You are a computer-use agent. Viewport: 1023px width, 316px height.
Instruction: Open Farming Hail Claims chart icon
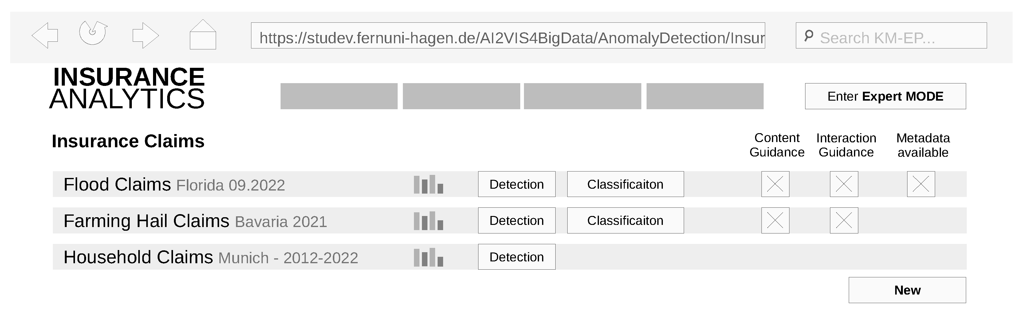428,221
